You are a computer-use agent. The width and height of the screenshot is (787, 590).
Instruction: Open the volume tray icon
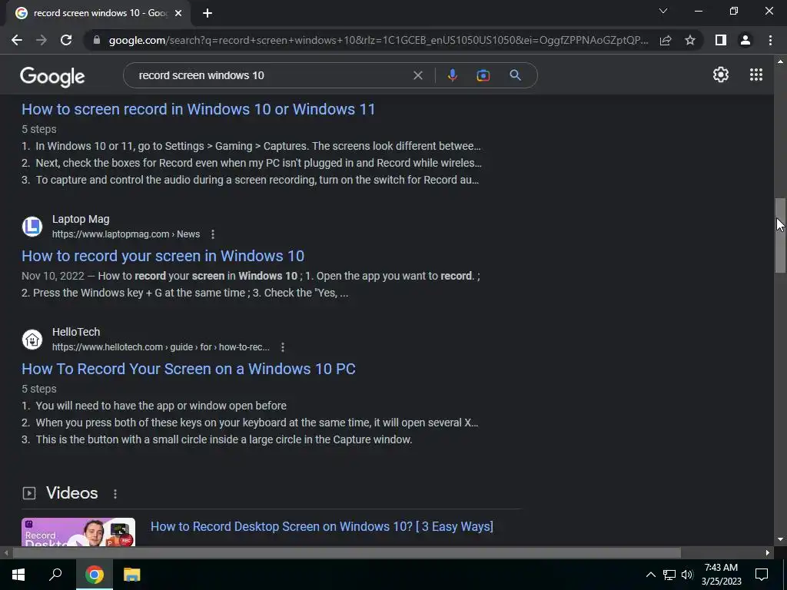(687, 575)
